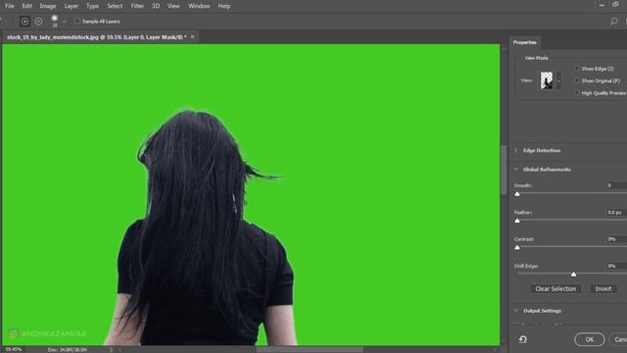The width and height of the screenshot is (627, 353).
Task: Enable Sample All Layers checkbox
Action: coord(77,22)
